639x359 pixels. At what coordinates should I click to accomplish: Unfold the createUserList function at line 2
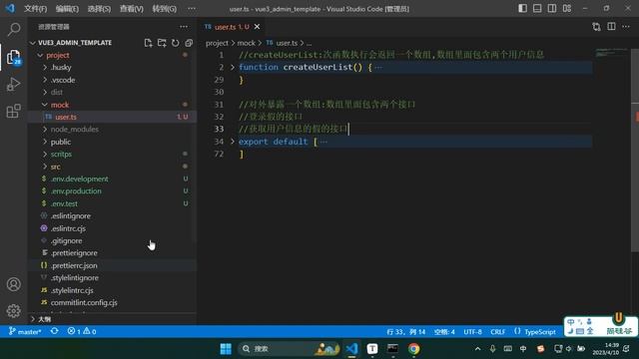point(233,67)
